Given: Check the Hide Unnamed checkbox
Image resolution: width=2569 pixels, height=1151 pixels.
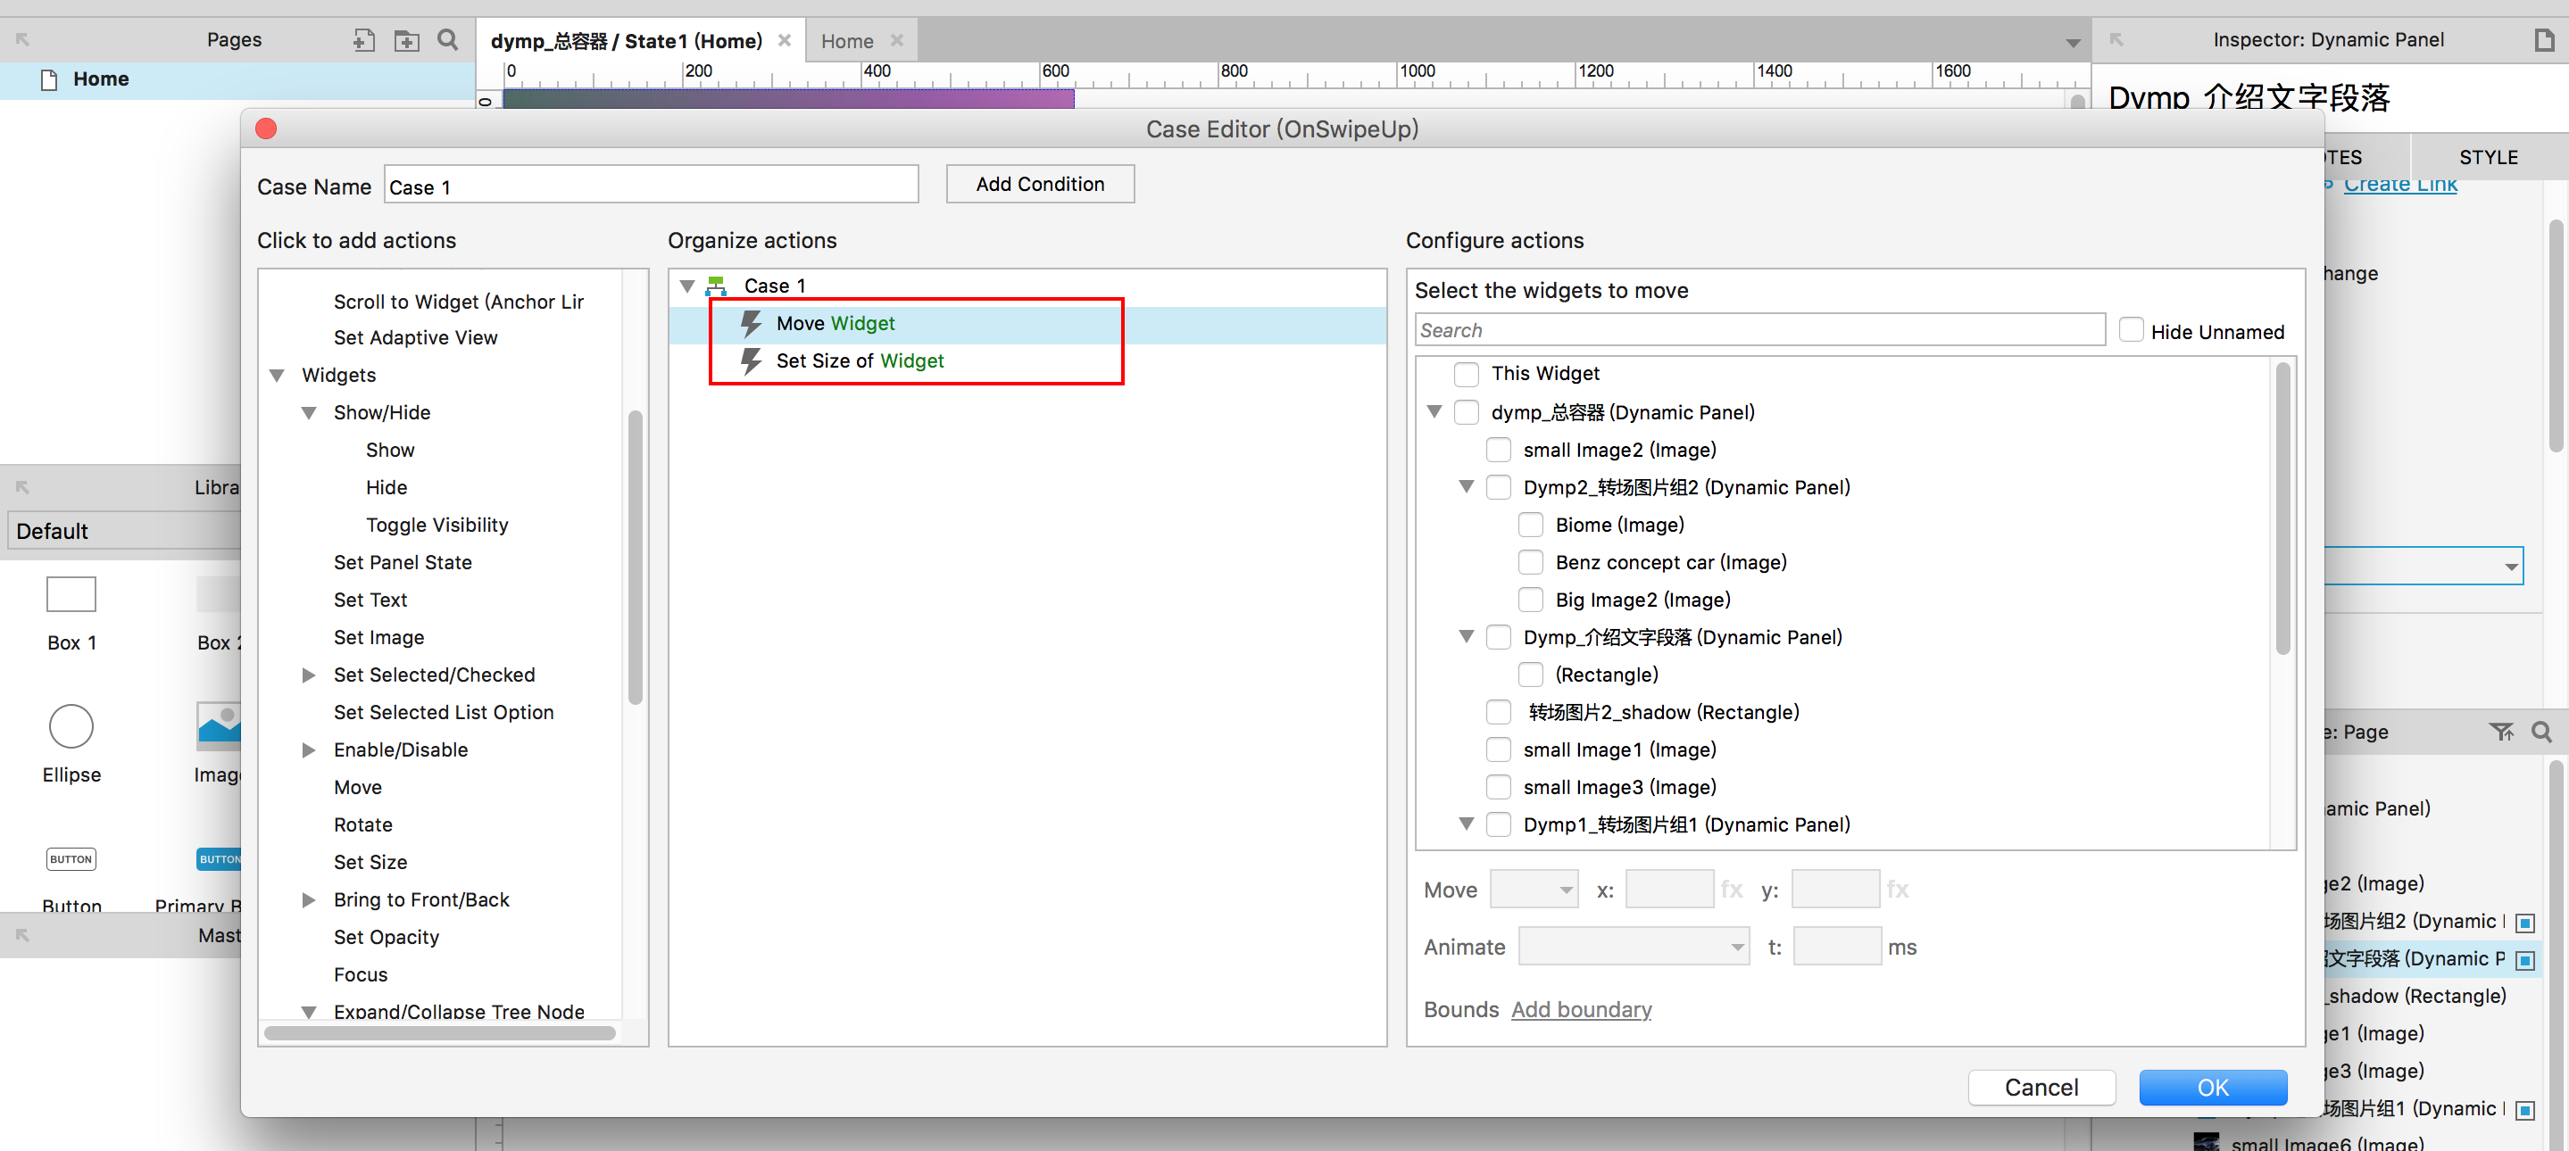Looking at the screenshot, I should tap(2130, 331).
